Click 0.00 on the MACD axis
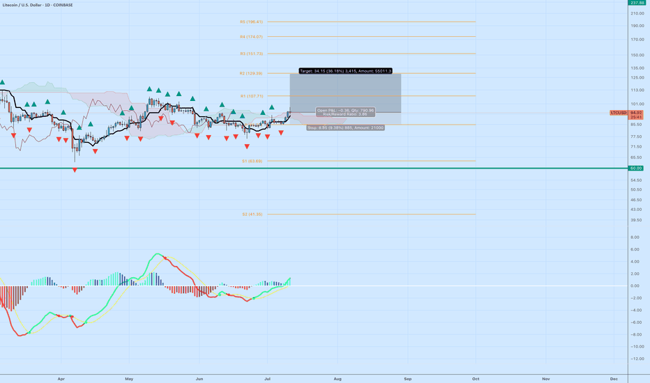 [635, 286]
